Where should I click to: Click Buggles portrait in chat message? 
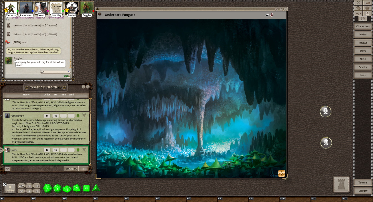tap(9, 60)
